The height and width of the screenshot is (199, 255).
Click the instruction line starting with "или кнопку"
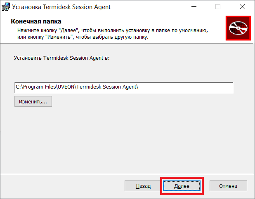pyautogui.click(x=83, y=37)
